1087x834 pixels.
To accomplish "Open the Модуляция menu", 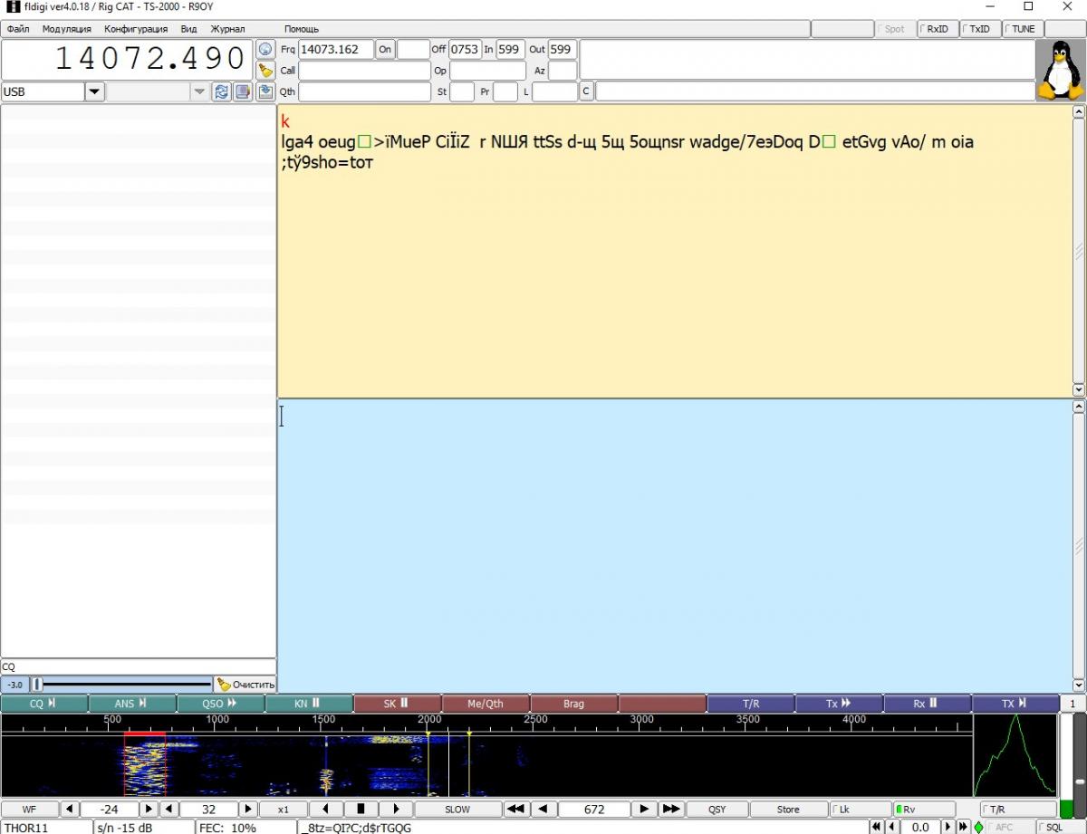I will (66, 29).
